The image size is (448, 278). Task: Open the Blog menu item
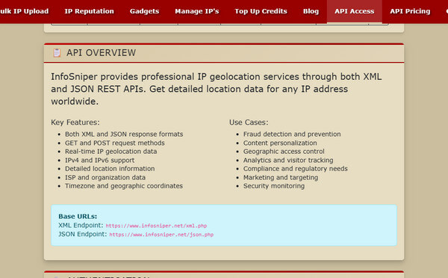pos(311,11)
